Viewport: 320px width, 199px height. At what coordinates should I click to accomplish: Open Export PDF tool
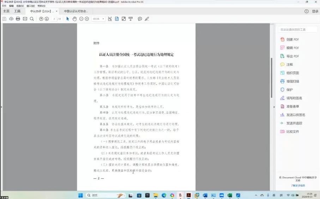pos(290,56)
